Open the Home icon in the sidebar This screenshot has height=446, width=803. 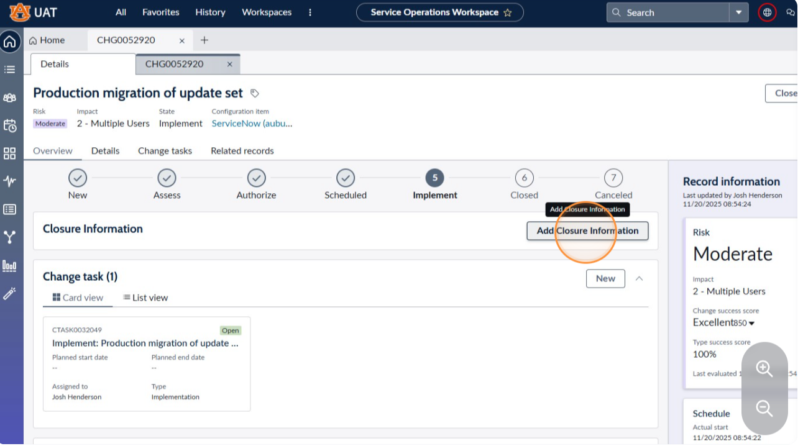tap(10, 42)
